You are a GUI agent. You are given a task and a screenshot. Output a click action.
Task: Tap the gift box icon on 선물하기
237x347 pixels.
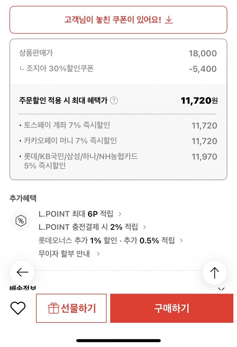(x=53, y=308)
